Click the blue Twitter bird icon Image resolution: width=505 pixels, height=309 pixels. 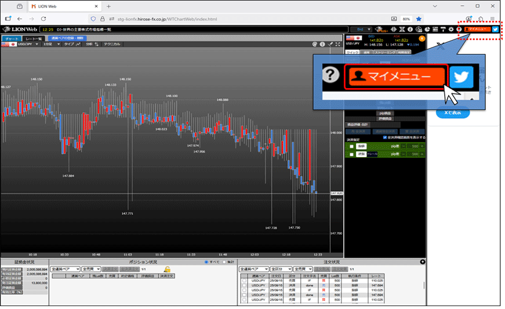495,28
